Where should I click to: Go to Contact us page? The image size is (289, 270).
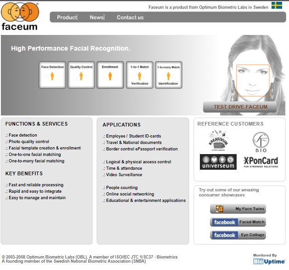[130, 17]
